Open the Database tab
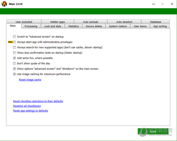 click(x=155, y=22)
